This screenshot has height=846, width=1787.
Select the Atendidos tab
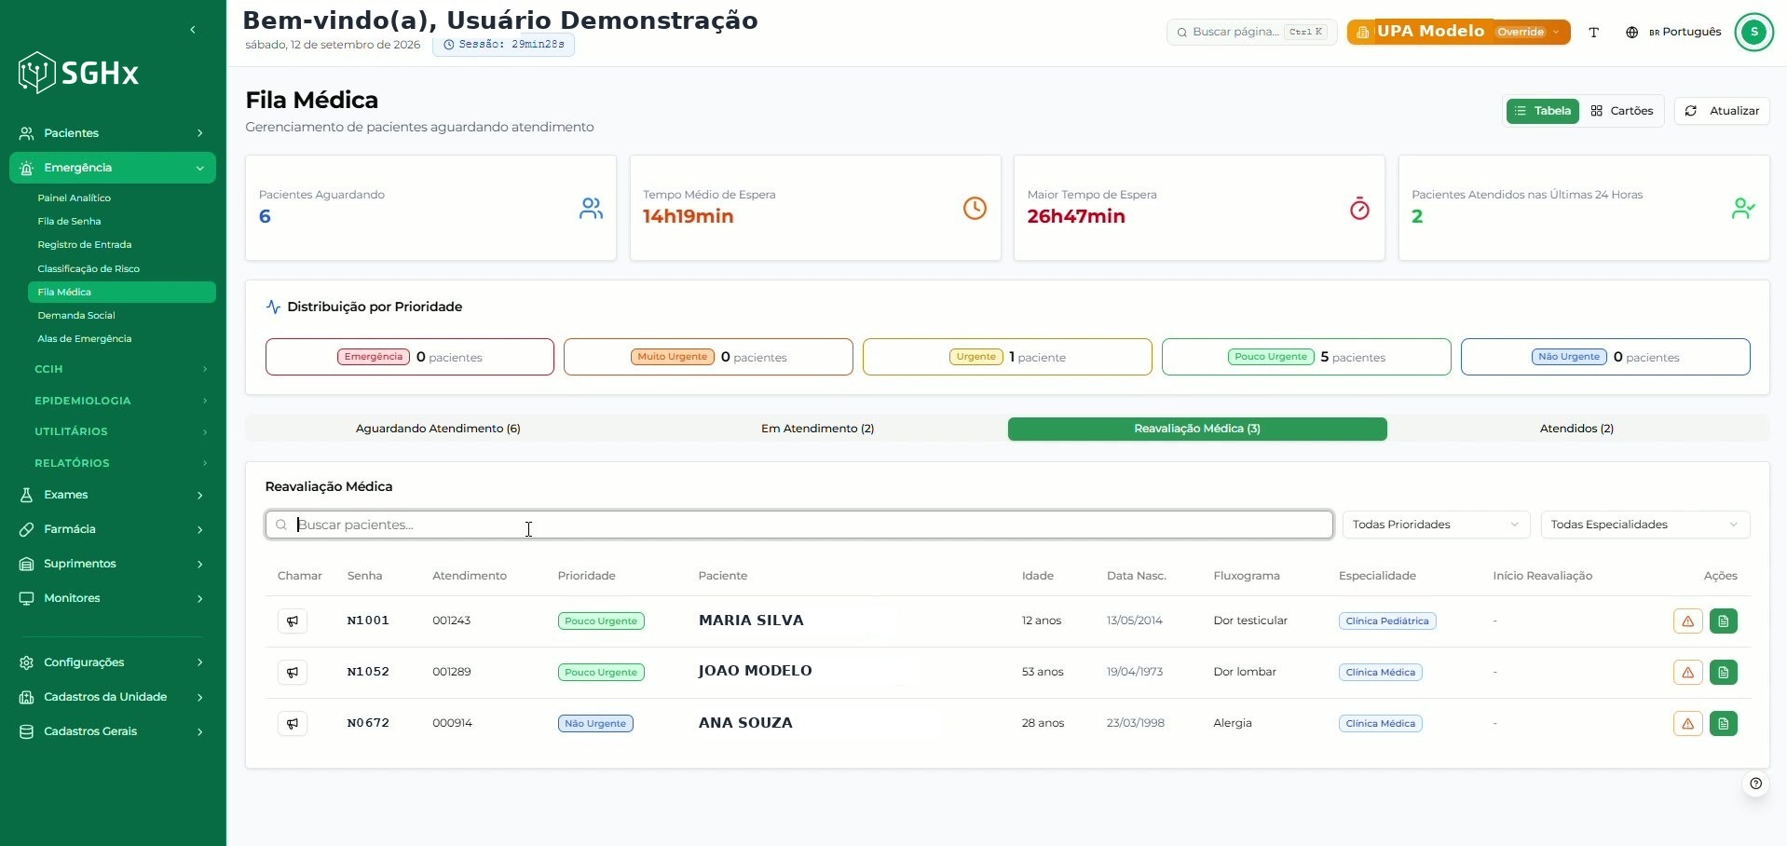coord(1576,429)
